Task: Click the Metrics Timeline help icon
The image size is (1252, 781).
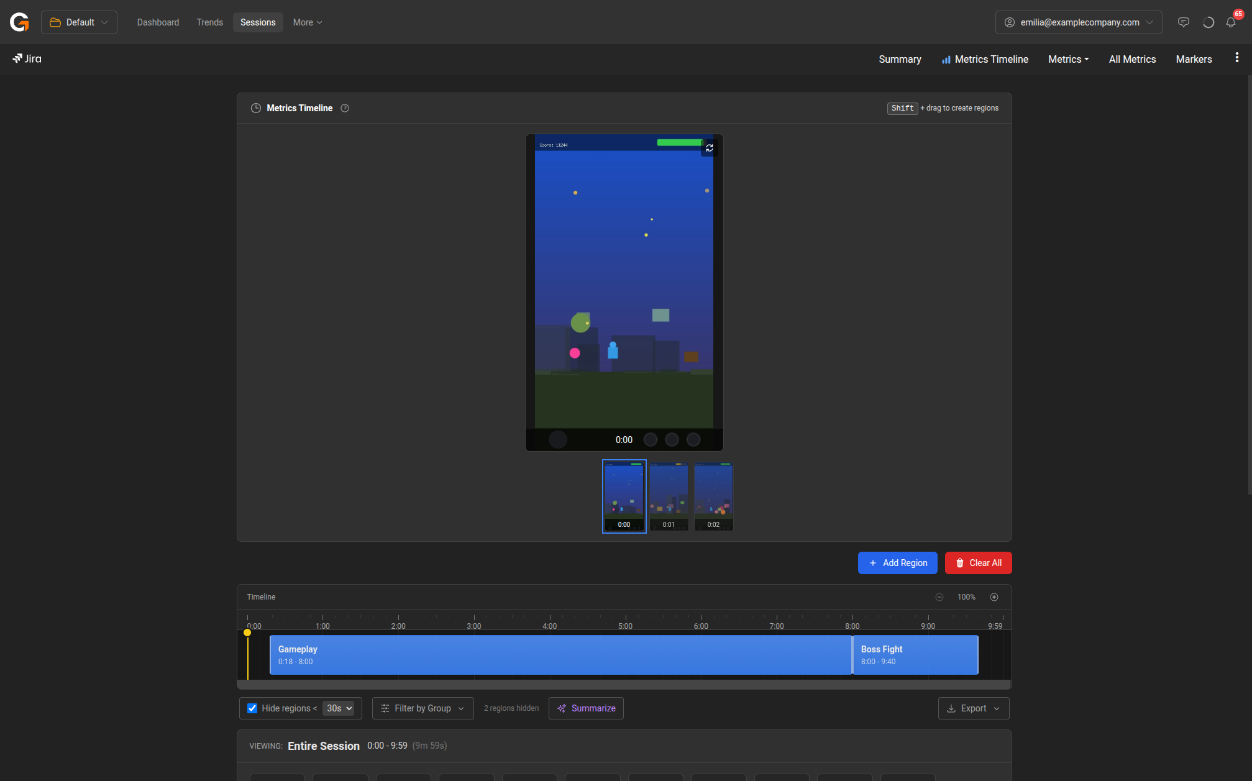Action: (x=345, y=108)
